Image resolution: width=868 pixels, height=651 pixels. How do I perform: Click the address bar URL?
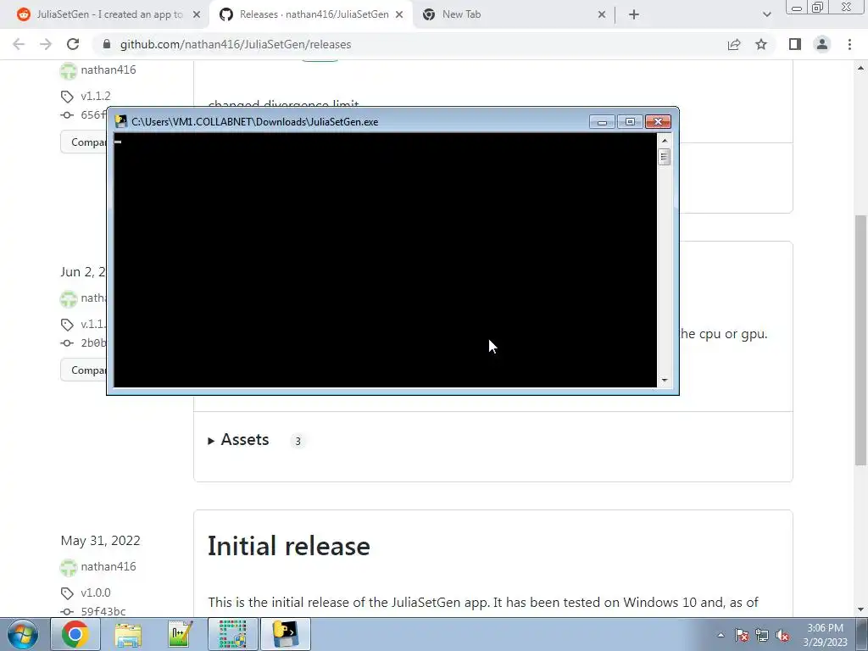[x=236, y=44]
